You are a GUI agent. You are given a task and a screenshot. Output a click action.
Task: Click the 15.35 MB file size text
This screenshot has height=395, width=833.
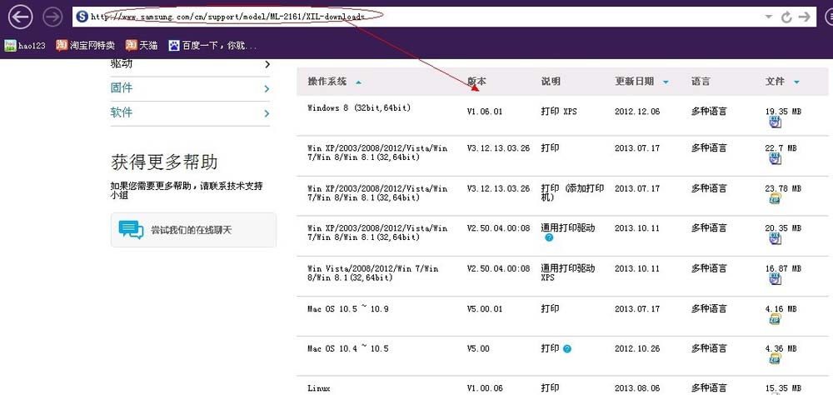pyautogui.click(x=783, y=388)
